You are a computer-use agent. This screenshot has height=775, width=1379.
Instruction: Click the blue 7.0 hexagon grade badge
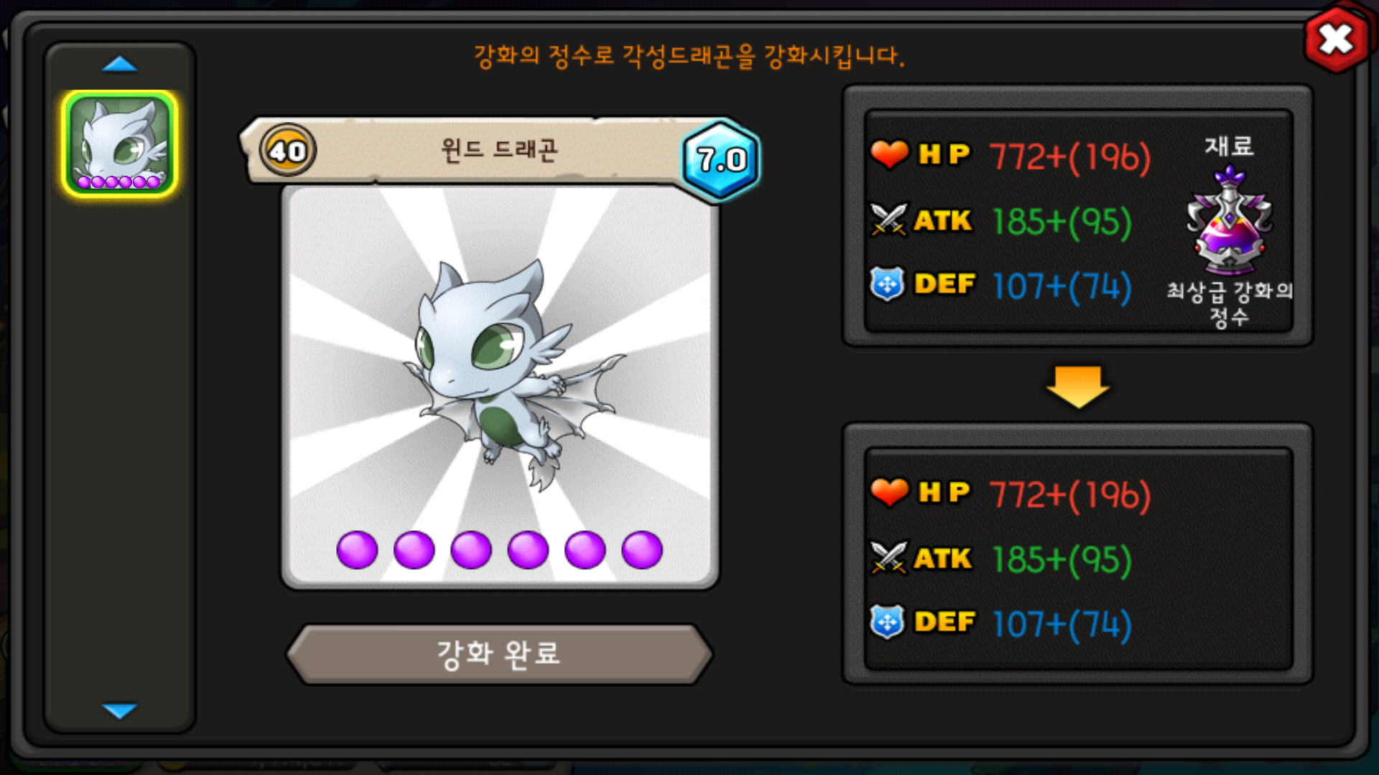click(x=720, y=159)
